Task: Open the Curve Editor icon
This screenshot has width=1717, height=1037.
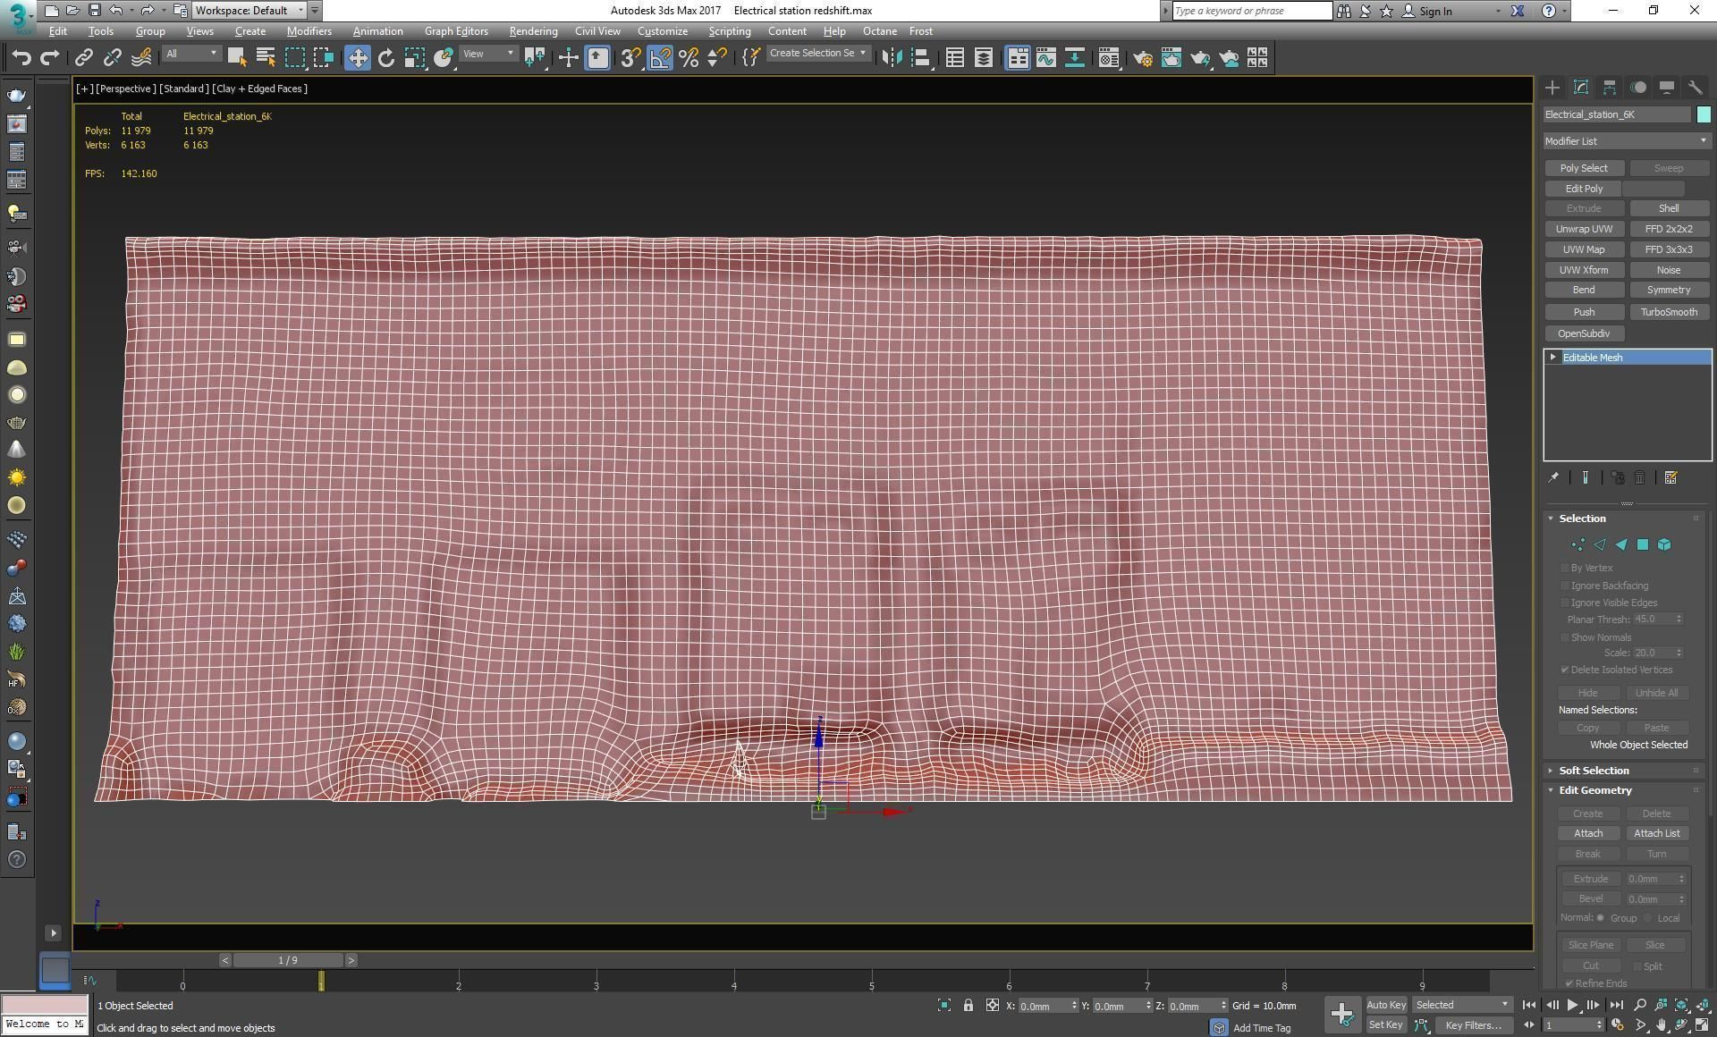Action: tap(1046, 58)
